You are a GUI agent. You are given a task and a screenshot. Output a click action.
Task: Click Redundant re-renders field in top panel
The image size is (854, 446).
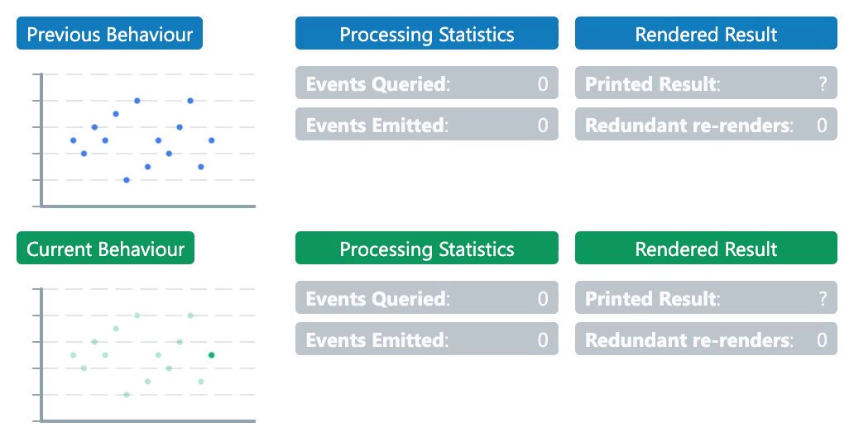706,124
